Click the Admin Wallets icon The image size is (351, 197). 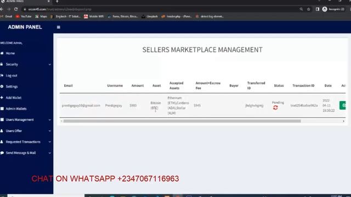[2, 108]
